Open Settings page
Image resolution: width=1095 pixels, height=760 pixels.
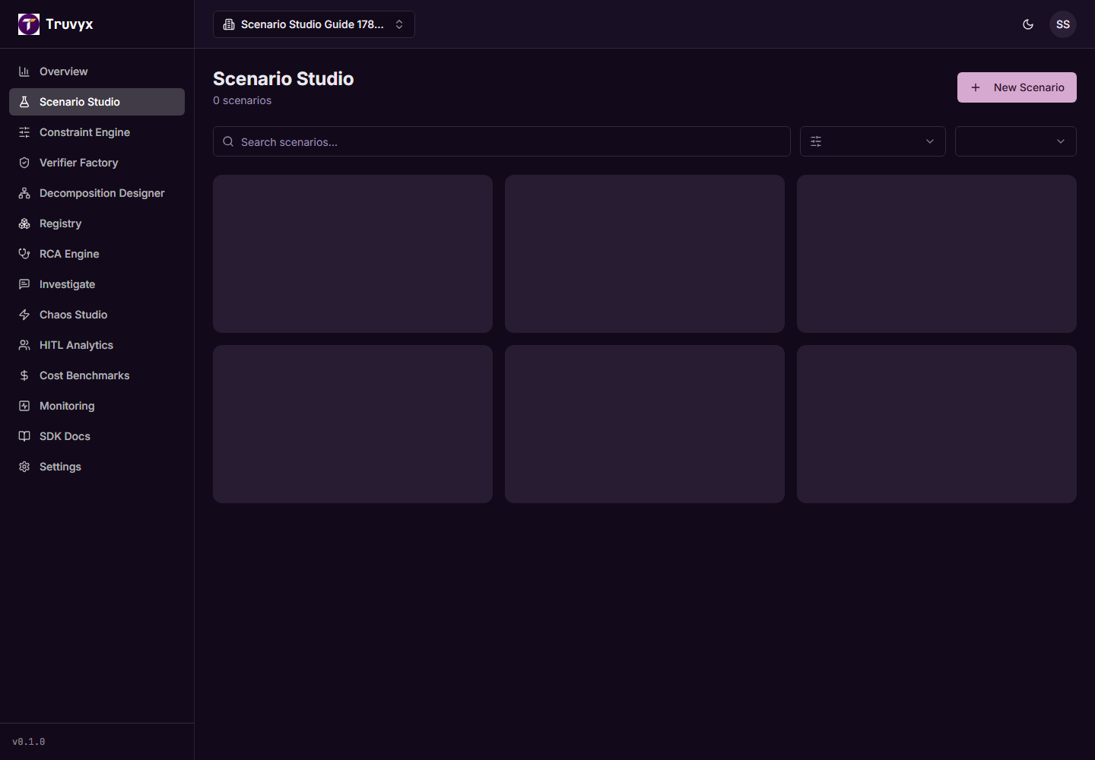click(97, 467)
